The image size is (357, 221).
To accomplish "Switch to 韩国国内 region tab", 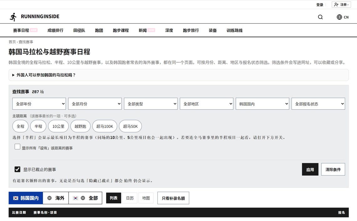I will click(x=26, y=198).
